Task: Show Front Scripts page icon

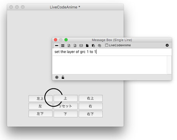Action: [x=87, y=45]
